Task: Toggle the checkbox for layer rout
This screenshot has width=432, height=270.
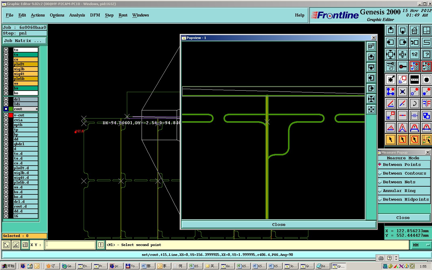Action: point(6,109)
